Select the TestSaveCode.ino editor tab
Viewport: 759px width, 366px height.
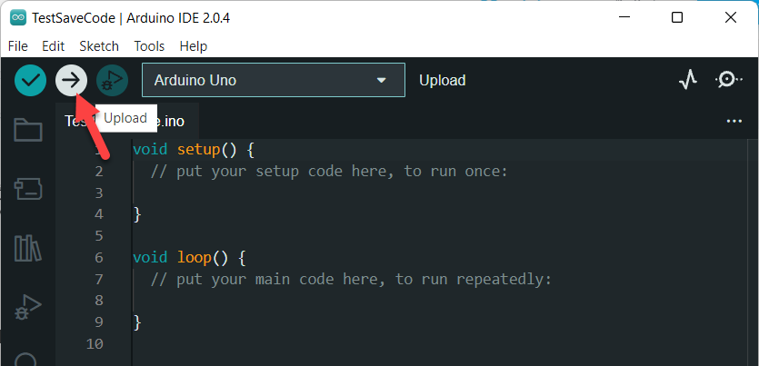click(x=127, y=121)
